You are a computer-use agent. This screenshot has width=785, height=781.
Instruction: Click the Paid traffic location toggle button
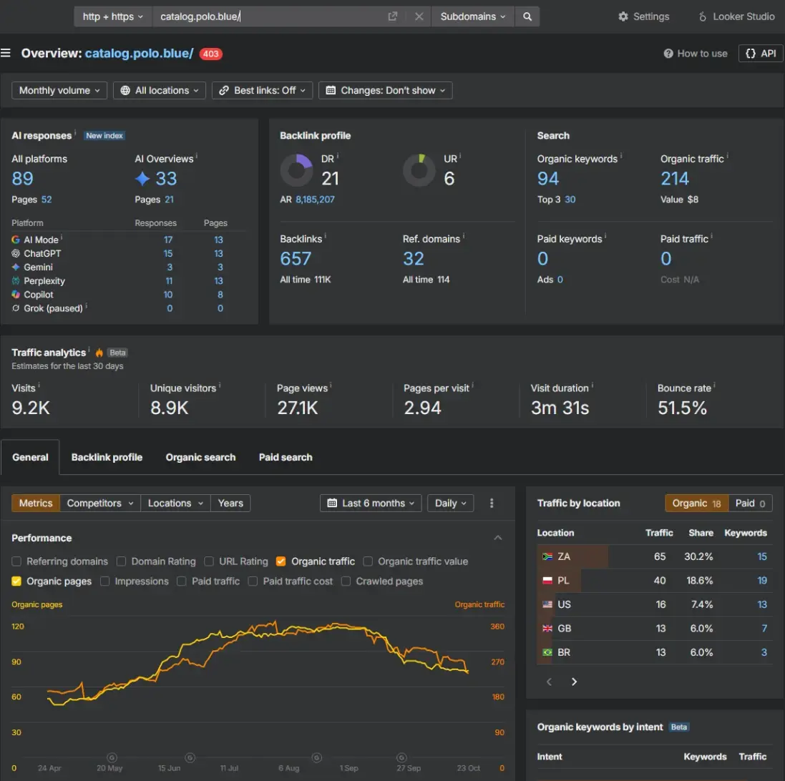click(x=750, y=503)
